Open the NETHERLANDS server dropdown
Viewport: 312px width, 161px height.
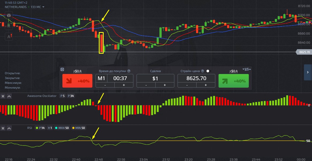(43, 7)
